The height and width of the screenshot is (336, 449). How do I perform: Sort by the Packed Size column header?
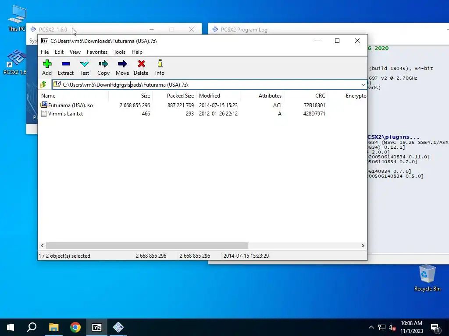coord(175,96)
